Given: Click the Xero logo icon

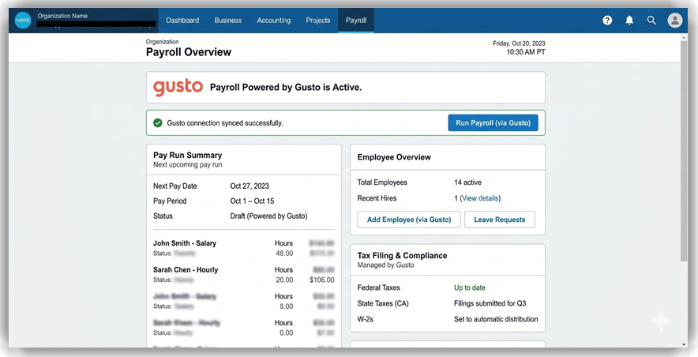Looking at the screenshot, I should click(x=23, y=21).
